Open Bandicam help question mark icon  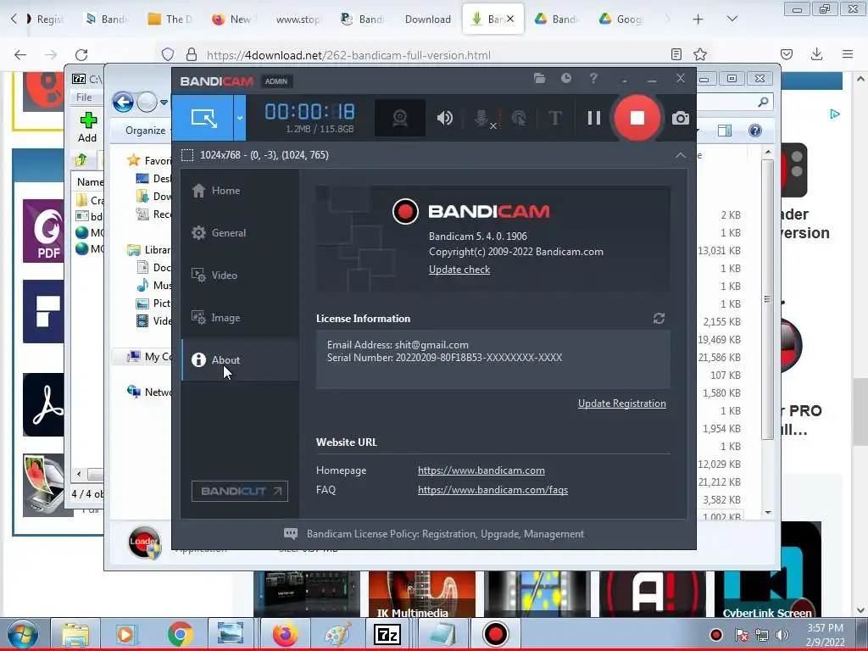pos(593,79)
